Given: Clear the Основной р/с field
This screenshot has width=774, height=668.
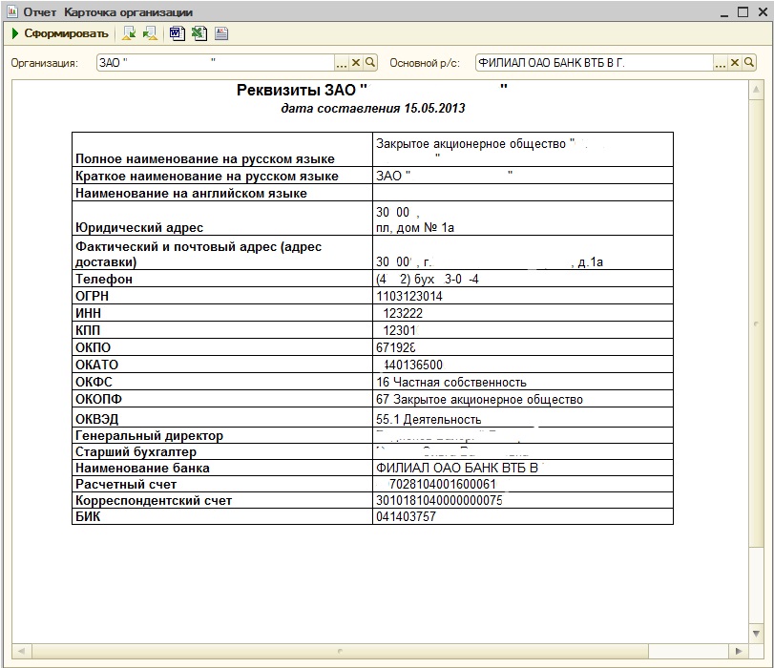Looking at the screenshot, I should tap(735, 63).
